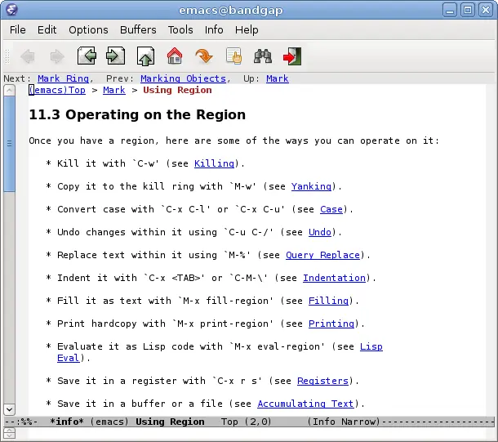498x442 pixels.
Task: Click the toolbar drag handle grip
Action: coord(7,56)
